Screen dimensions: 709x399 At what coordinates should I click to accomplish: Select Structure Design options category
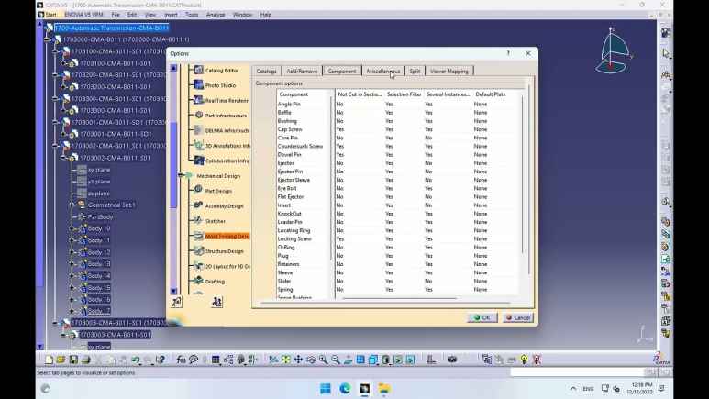(224, 250)
